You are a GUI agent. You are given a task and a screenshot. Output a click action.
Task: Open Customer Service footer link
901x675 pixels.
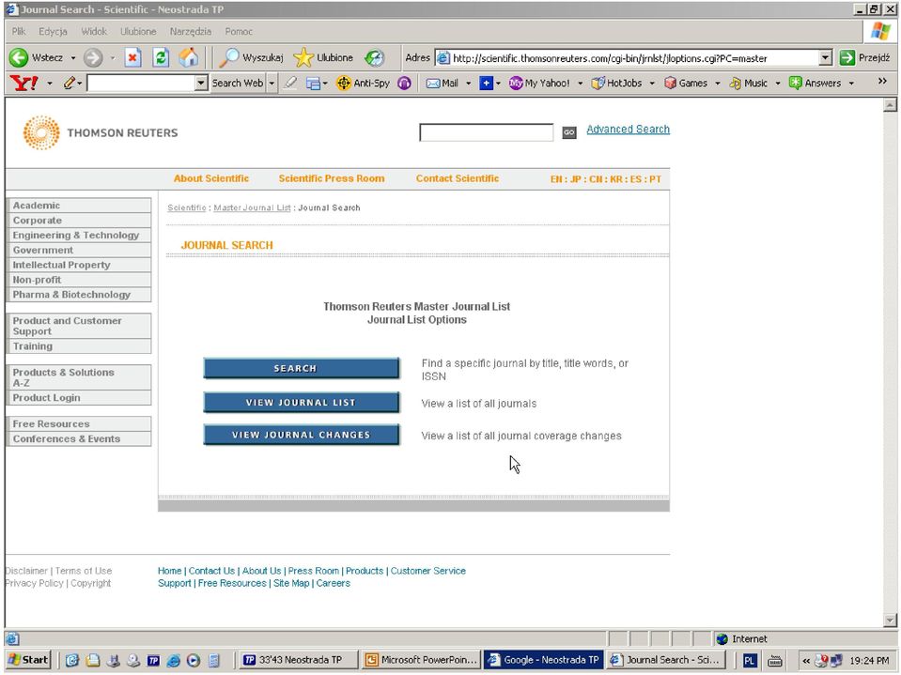pyautogui.click(x=428, y=571)
